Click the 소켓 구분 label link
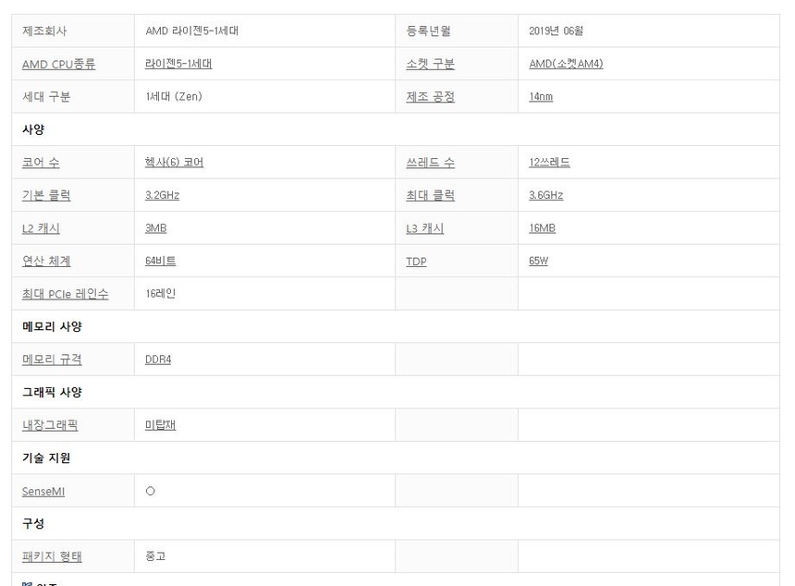This screenshot has height=586, width=795. [x=430, y=65]
